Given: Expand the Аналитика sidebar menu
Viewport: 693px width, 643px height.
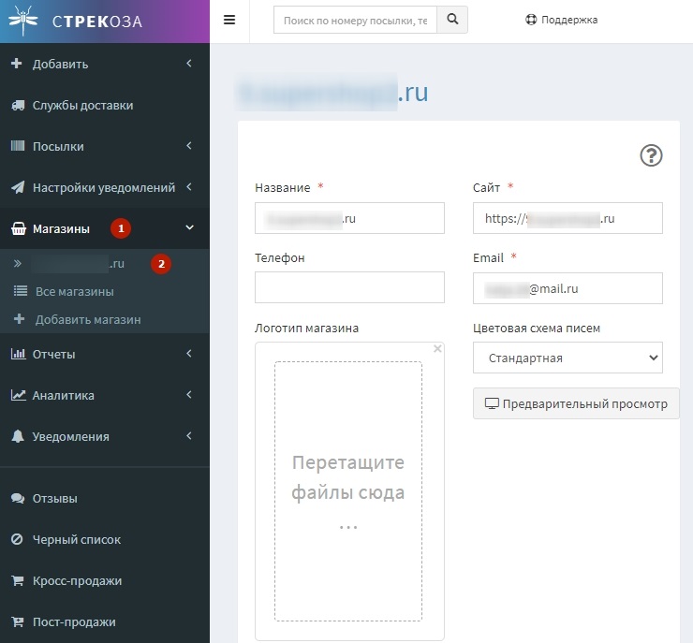Looking at the screenshot, I should pyautogui.click(x=103, y=396).
